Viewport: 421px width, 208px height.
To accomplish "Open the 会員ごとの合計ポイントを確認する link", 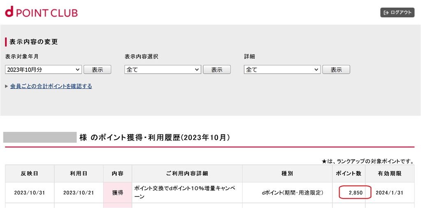I will pos(51,86).
